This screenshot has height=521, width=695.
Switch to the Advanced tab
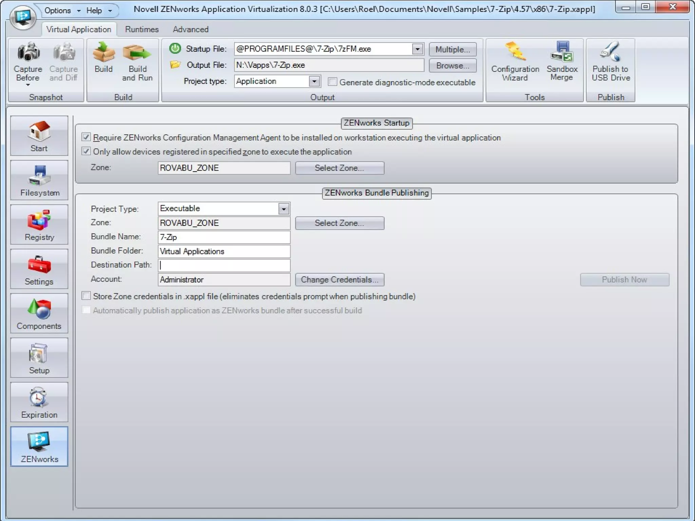coord(191,30)
